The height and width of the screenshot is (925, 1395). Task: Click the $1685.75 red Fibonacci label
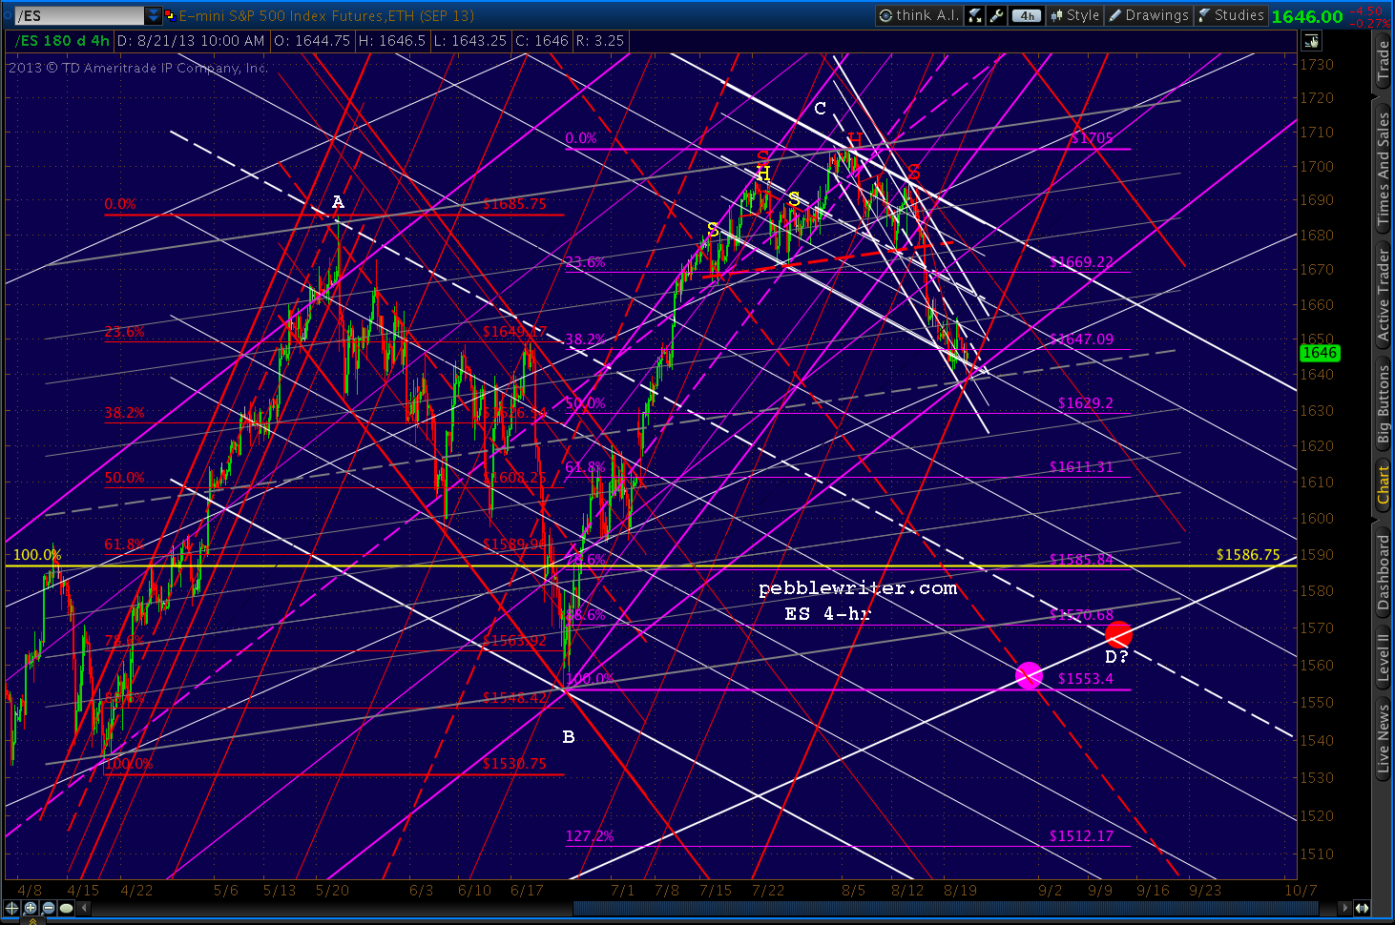click(x=514, y=204)
